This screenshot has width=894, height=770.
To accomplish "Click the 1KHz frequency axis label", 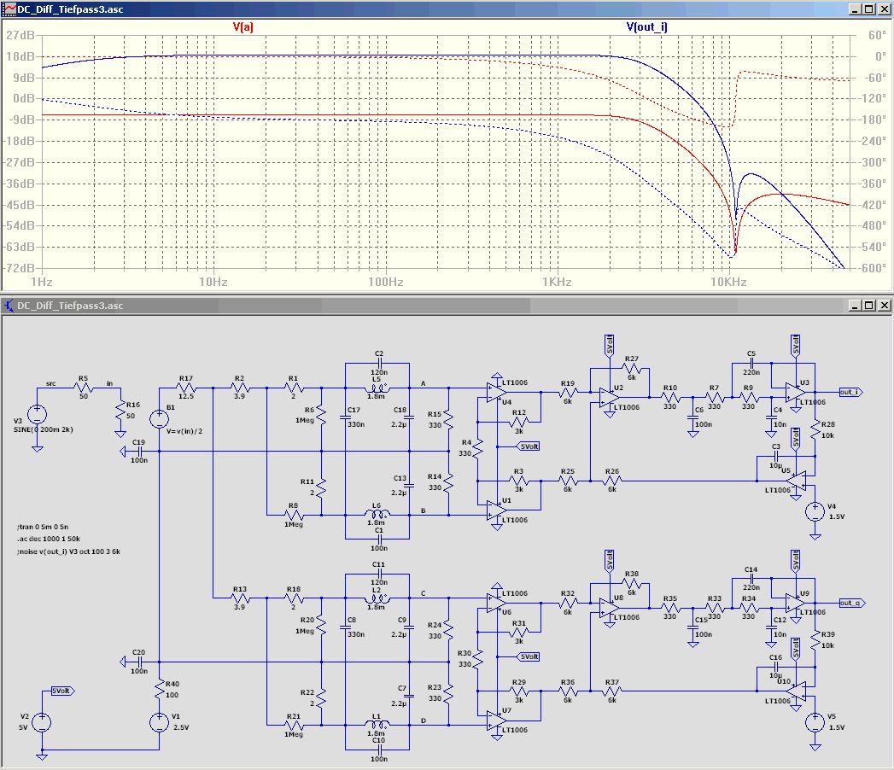I will tap(557, 282).
